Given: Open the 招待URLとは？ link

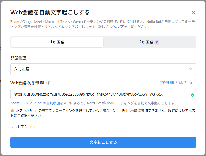Looking at the screenshot, I should coord(173,83).
